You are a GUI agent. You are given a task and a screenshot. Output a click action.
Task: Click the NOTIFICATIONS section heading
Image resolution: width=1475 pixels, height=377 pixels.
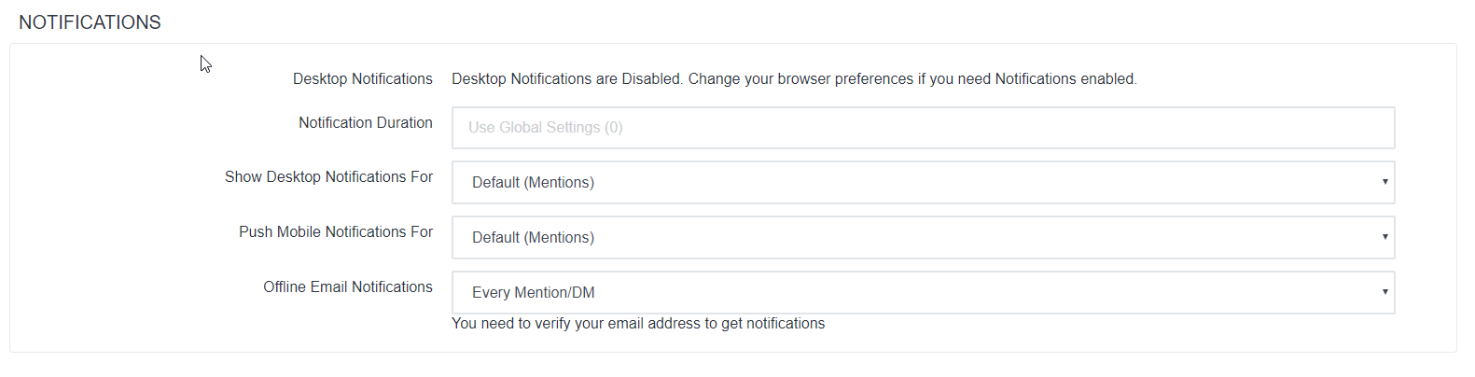(x=90, y=22)
